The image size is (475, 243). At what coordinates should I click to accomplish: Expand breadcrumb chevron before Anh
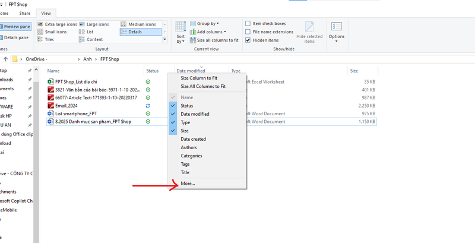[79, 59]
